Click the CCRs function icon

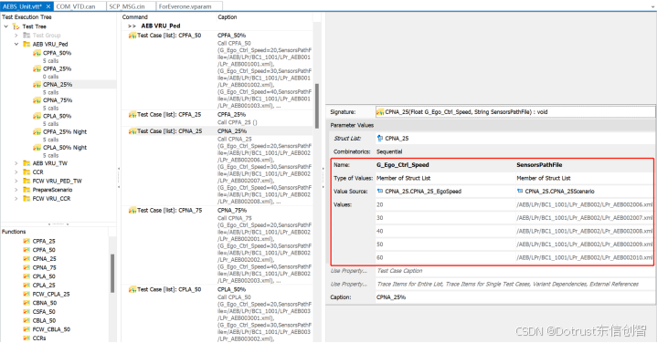point(26,338)
